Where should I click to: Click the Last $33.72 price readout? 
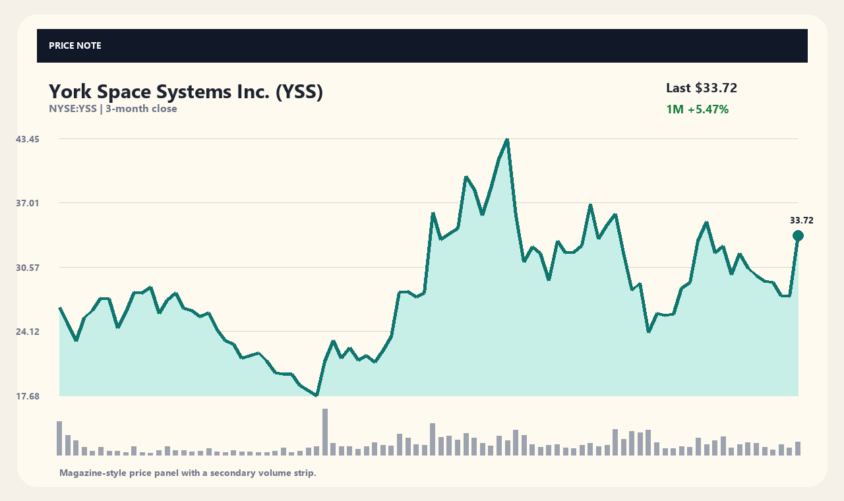pos(702,88)
